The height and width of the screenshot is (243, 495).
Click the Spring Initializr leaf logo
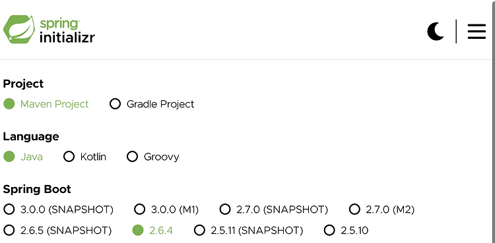(19, 30)
